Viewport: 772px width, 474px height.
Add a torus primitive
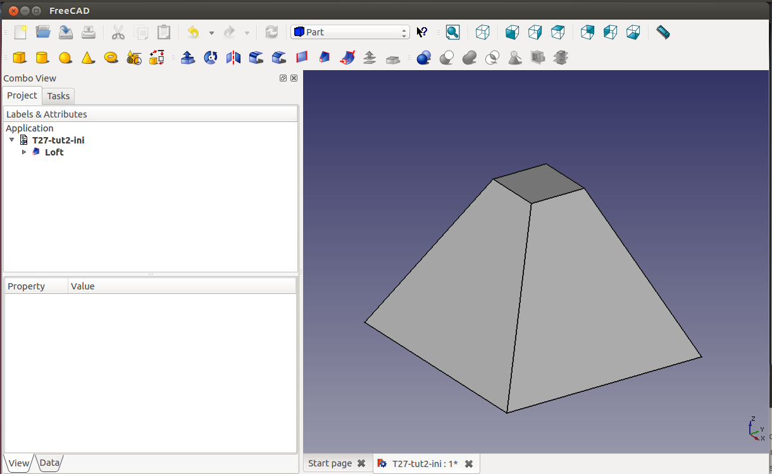tap(111, 58)
